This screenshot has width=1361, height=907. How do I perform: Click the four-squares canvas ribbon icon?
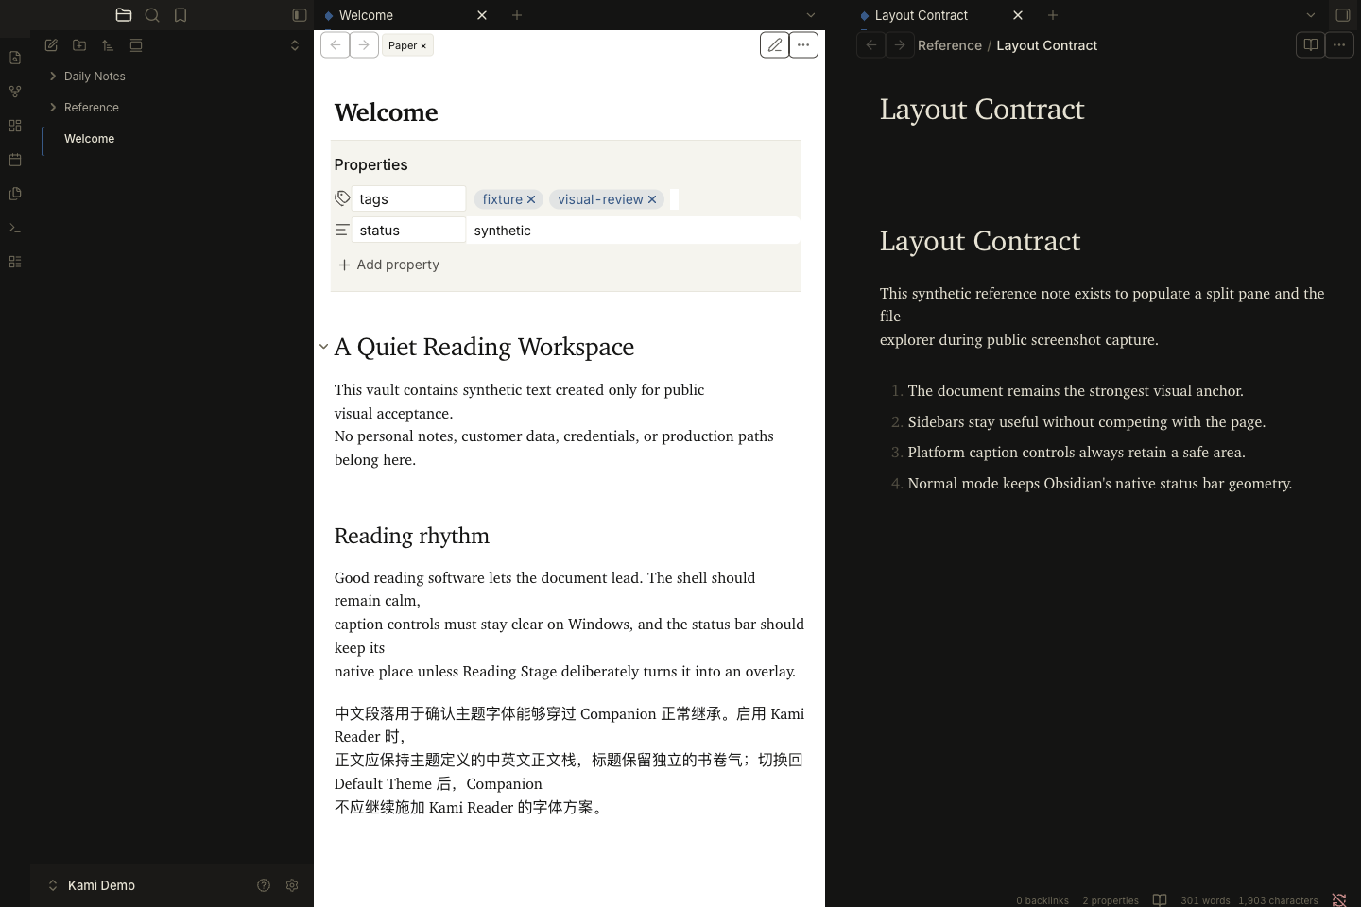[15, 126]
